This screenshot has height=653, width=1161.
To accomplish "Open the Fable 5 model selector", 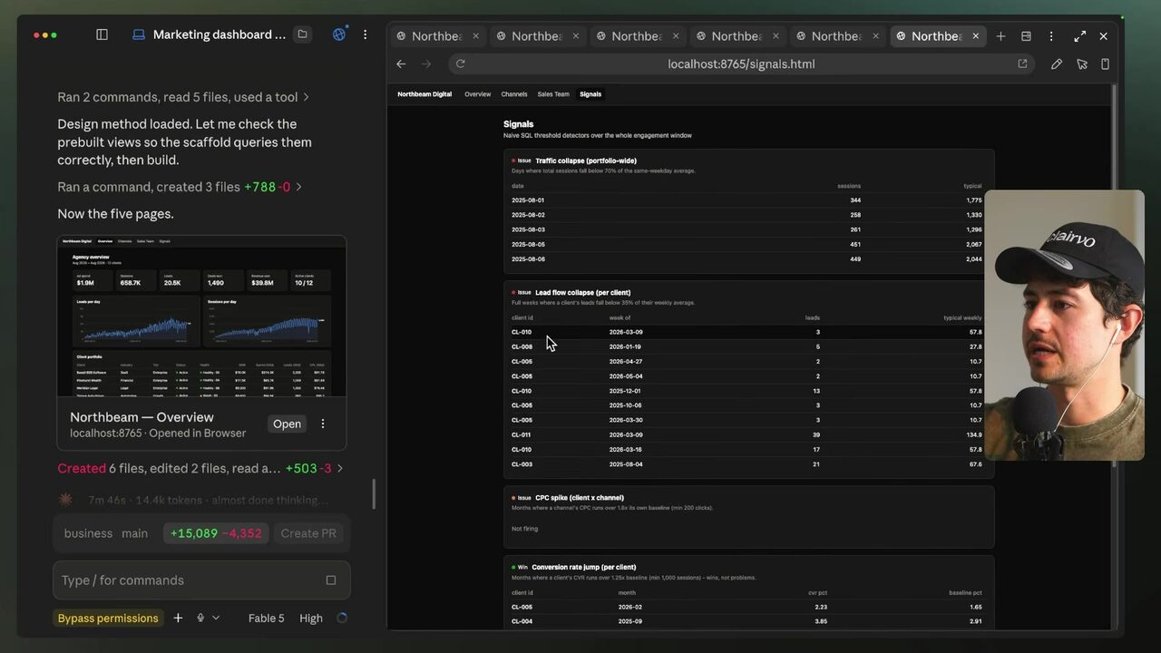I will point(266,618).
